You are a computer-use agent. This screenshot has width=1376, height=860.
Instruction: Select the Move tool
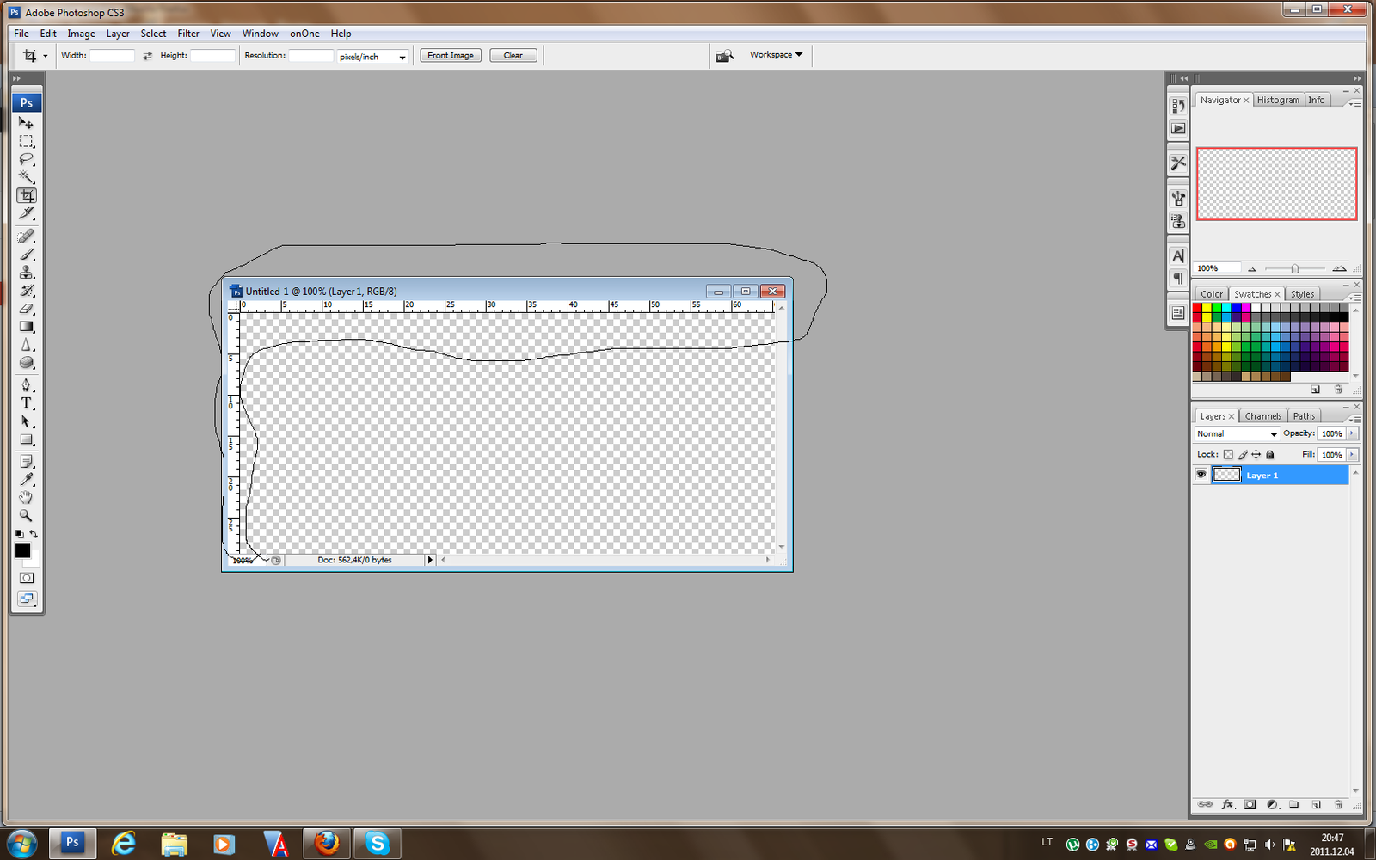(x=26, y=123)
